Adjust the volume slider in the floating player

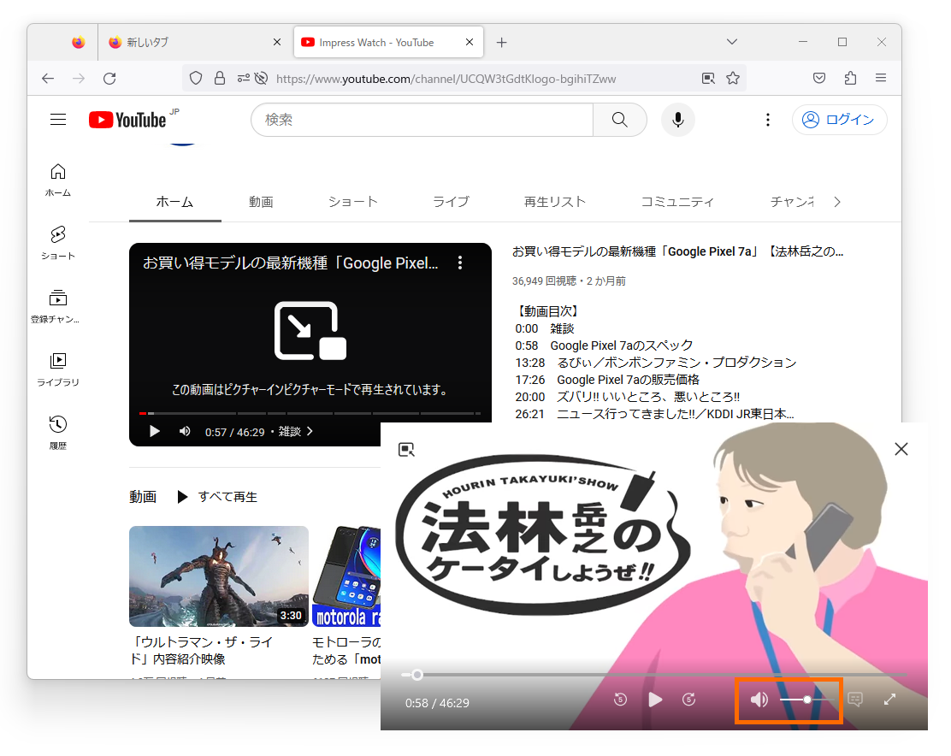pyautogui.click(x=806, y=700)
